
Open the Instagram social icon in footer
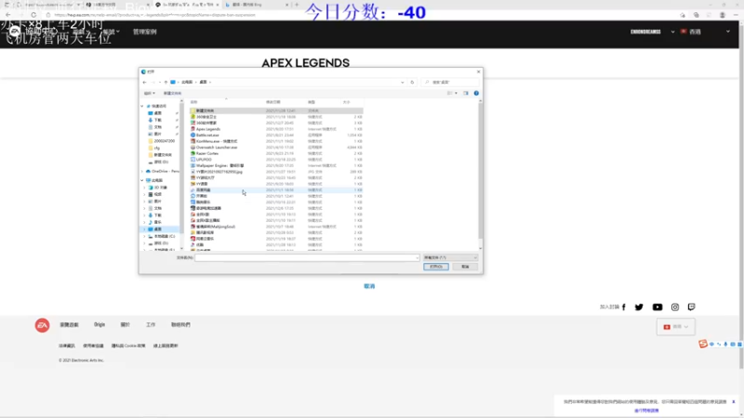coord(675,307)
